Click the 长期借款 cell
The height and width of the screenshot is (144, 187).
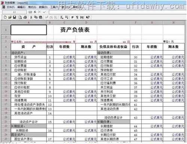point(113,126)
